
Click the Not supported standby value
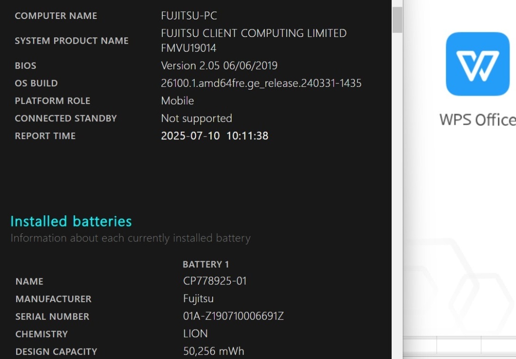click(196, 119)
